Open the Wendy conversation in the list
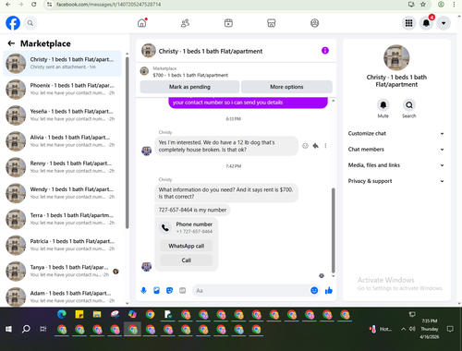 62,193
